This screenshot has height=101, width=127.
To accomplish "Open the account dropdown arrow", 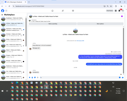I will click(123, 11).
